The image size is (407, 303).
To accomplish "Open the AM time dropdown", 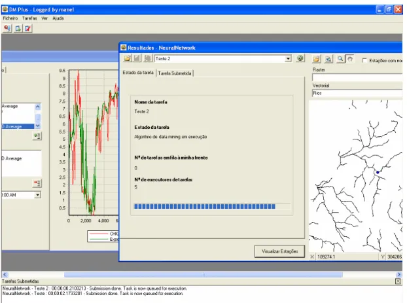I will [38, 195].
